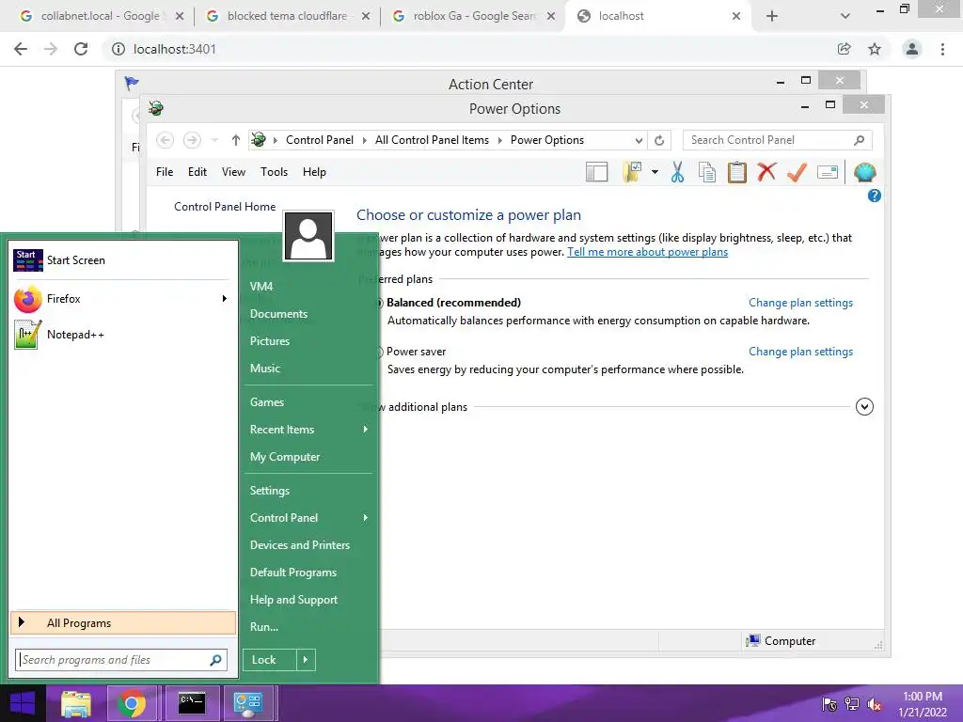Screen dimensions: 963x722
Task: Go up one level with up arrow
Action: click(235, 141)
